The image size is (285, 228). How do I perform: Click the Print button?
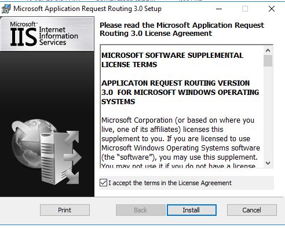(65, 210)
